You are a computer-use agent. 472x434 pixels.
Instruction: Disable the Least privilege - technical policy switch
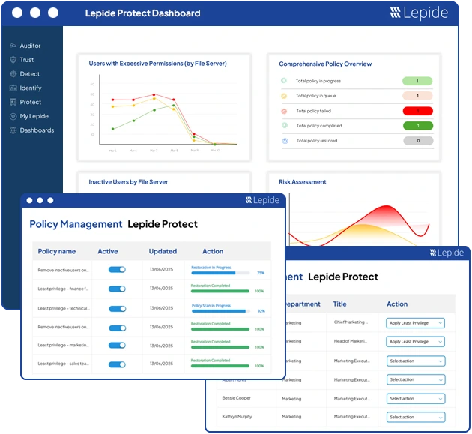[118, 309]
